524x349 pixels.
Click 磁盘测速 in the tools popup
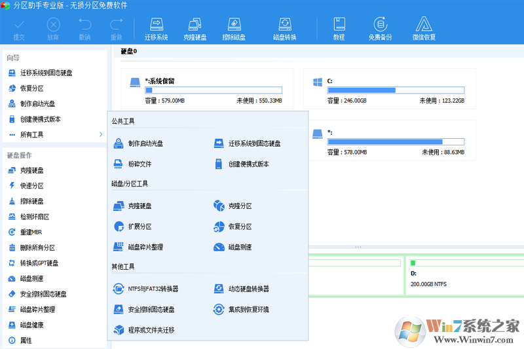(x=233, y=247)
